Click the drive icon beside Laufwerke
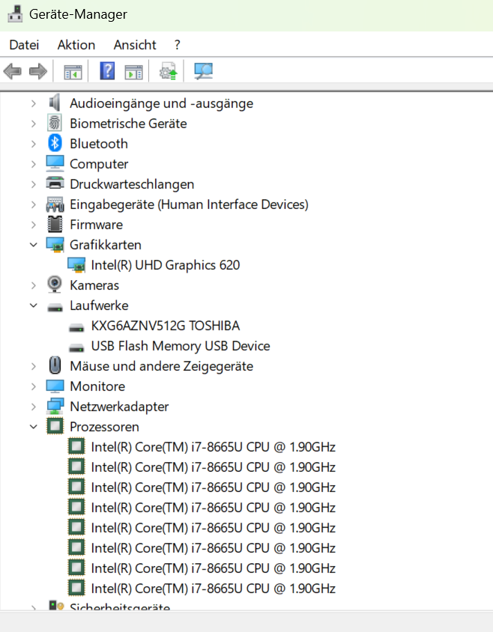Screen dimensions: 493x632 (x=55, y=308)
